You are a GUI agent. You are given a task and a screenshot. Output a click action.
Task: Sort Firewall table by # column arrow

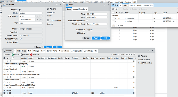11,58
